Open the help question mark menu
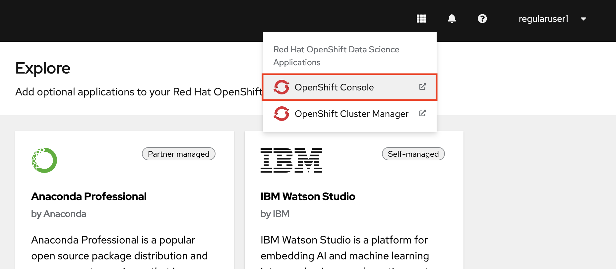Viewport: 616px width, 269px height. pyautogui.click(x=482, y=19)
